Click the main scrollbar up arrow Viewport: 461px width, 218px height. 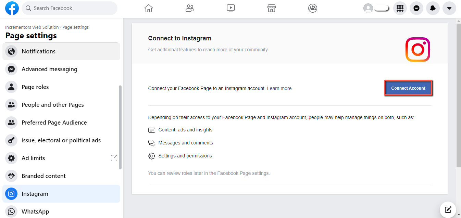(458, 21)
